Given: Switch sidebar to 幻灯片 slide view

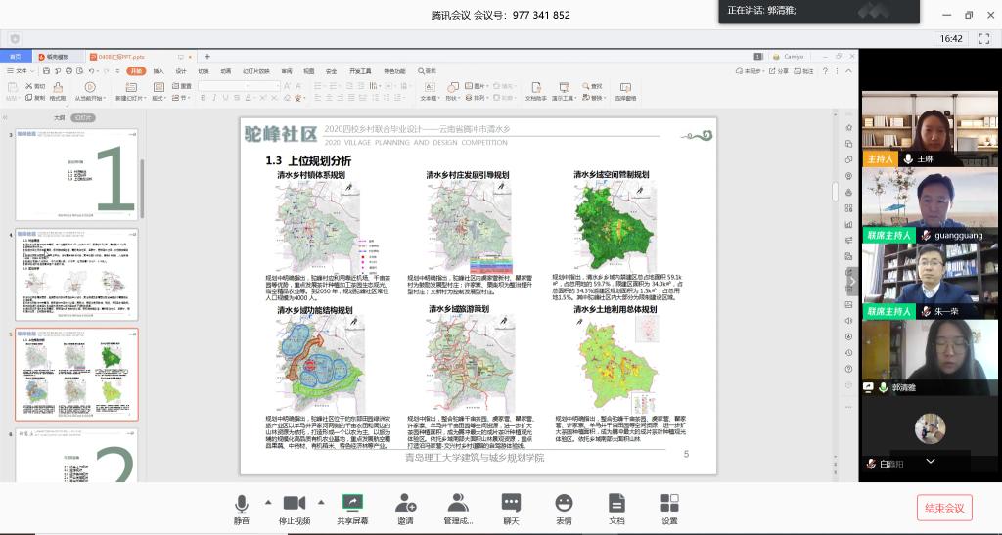Looking at the screenshot, I should pos(85,117).
